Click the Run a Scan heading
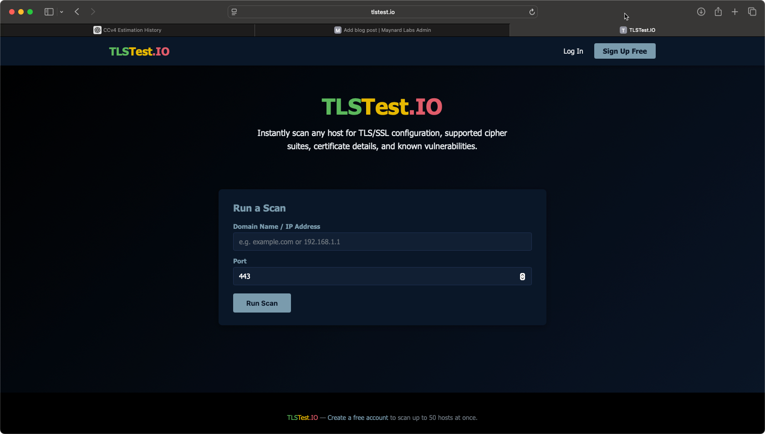The image size is (765, 434). click(260, 208)
